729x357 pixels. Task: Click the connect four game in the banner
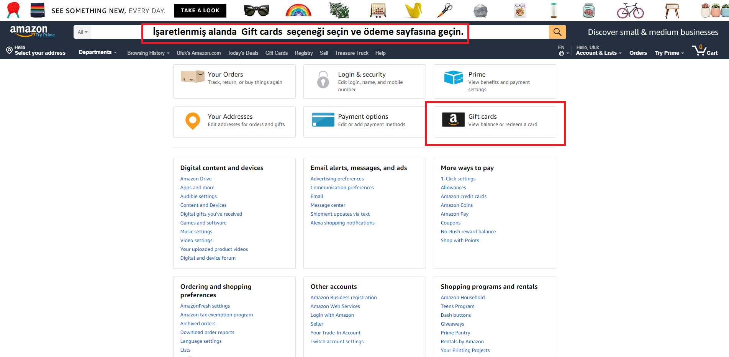(378, 10)
